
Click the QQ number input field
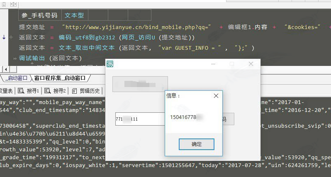pyautogui.click(x=140, y=119)
